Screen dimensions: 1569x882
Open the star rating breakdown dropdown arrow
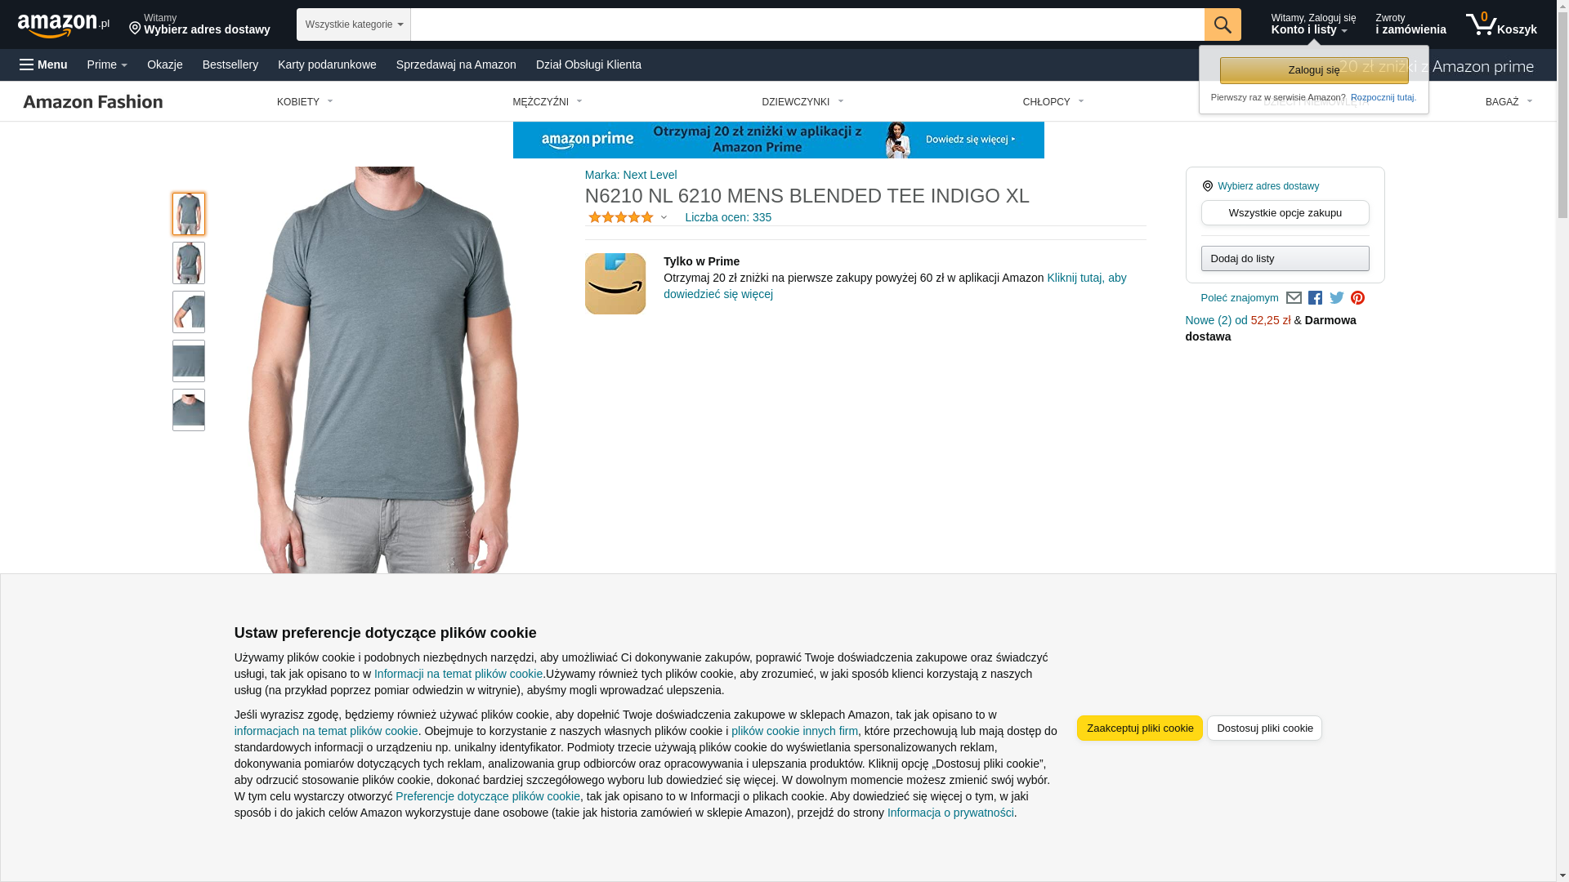[x=664, y=218]
